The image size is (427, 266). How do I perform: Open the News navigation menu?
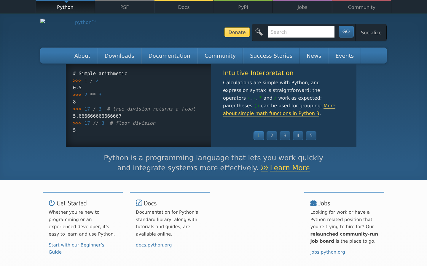tap(314, 56)
